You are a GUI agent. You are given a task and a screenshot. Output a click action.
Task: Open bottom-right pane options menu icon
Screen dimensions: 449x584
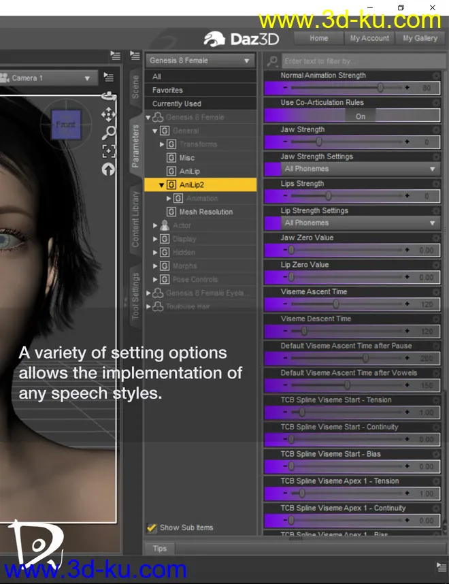click(442, 567)
